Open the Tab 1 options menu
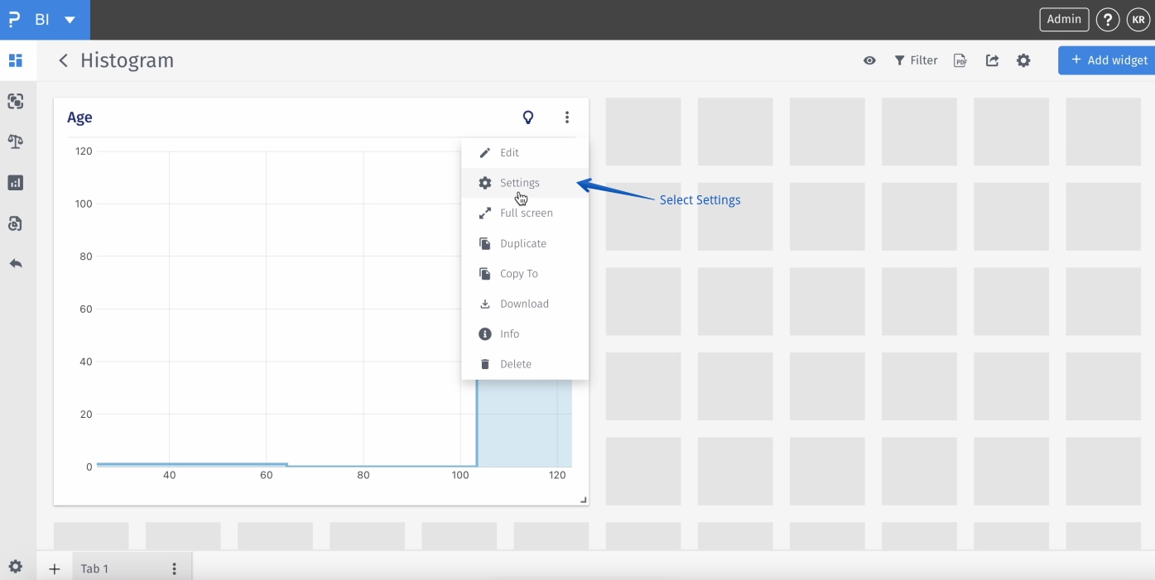This screenshot has width=1155, height=580. (174, 569)
